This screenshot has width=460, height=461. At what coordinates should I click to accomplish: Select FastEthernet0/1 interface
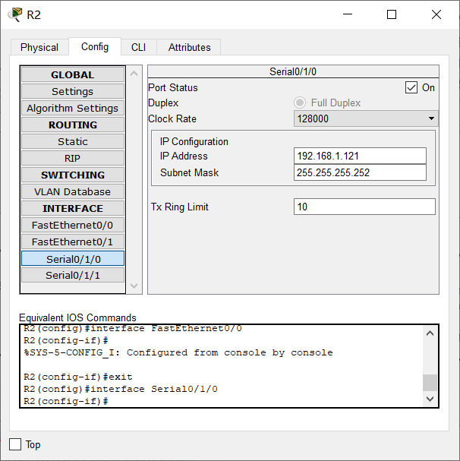(73, 242)
